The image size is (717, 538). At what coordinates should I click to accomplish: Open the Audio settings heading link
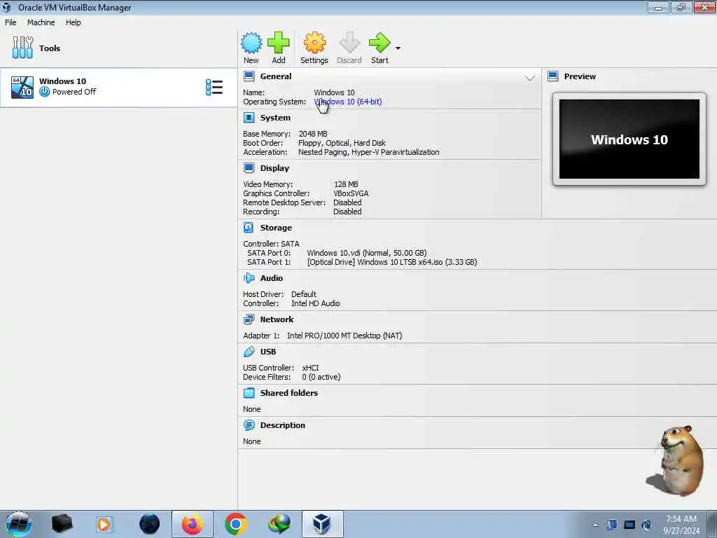tap(272, 278)
